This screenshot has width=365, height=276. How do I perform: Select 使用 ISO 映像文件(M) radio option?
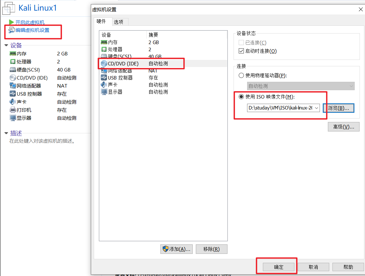point(241,97)
